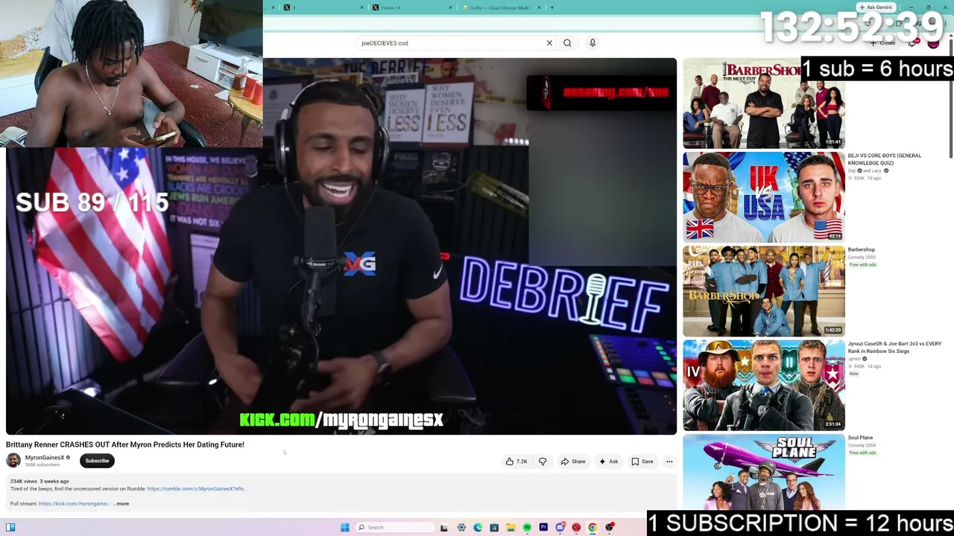Click the "234K views 3 weeks ago" text
The image size is (954, 536).
[x=40, y=482]
